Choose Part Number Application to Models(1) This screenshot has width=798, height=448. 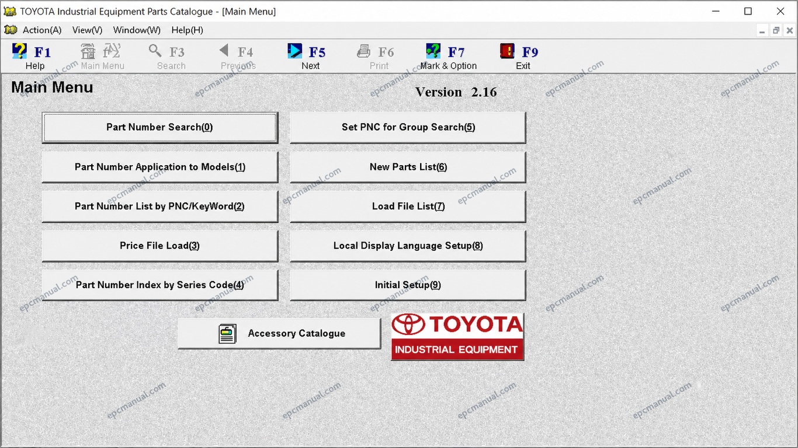coord(159,167)
